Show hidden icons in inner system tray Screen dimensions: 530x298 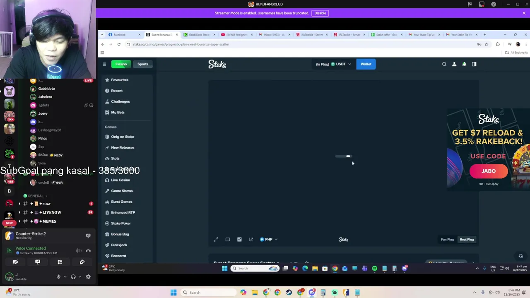click(477, 268)
